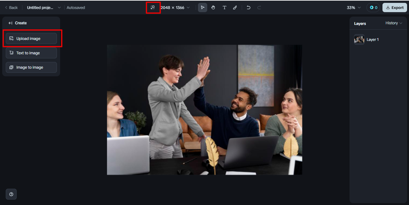This screenshot has height=205, width=409.
Task: Click the Autosaved status text
Action: coord(76,8)
